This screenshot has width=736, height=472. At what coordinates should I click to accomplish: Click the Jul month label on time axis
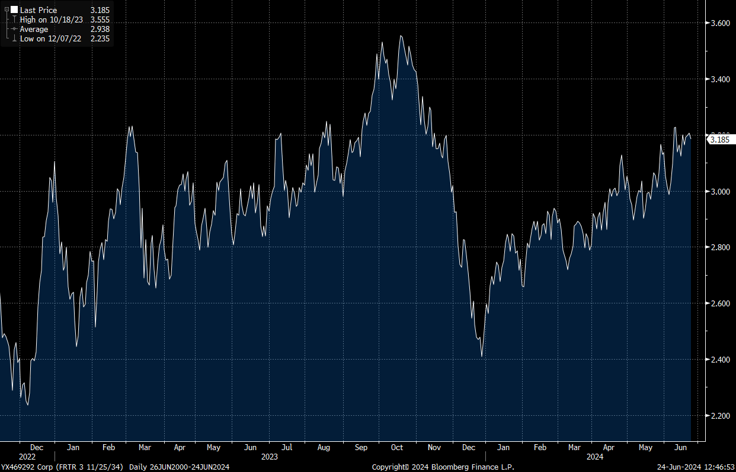point(287,448)
